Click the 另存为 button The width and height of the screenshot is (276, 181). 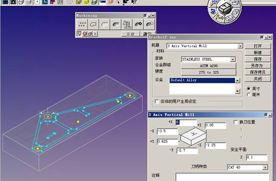tap(258, 66)
